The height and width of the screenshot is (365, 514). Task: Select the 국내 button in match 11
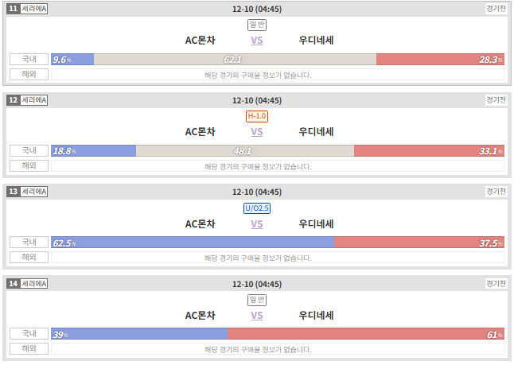tap(29, 60)
